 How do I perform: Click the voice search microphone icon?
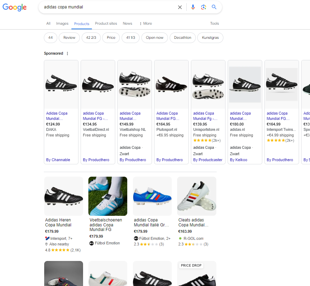[x=193, y=7]
